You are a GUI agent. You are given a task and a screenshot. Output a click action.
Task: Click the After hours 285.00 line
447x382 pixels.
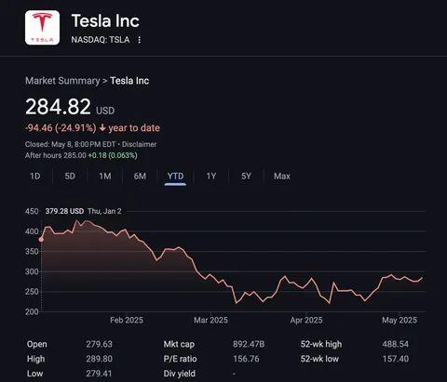(x=81, y=155)
